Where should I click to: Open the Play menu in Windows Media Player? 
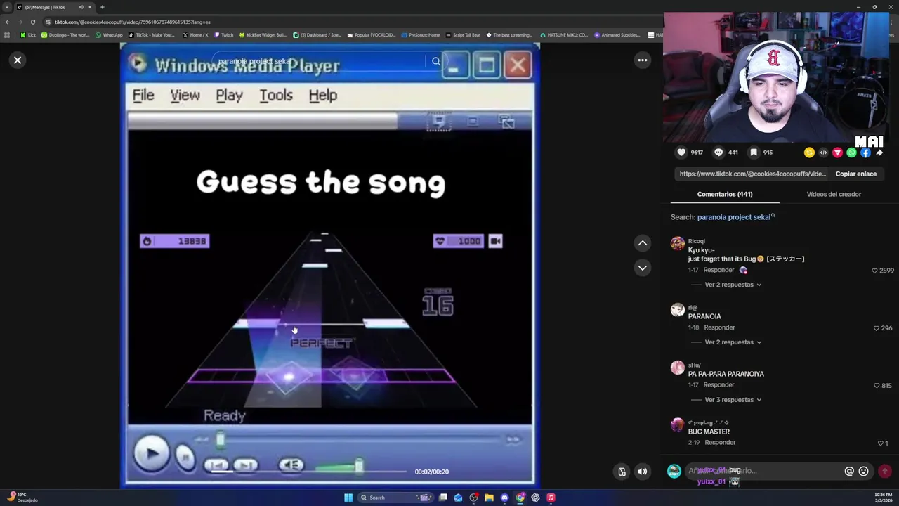(229, 96)
